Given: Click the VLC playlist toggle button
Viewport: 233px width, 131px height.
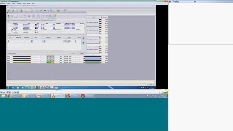Looking at the screenshot, I should click(13, 92).
